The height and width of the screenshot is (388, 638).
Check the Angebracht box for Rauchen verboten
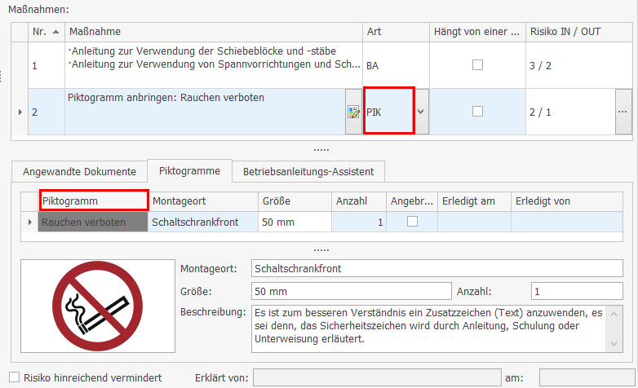click(412, 222)
